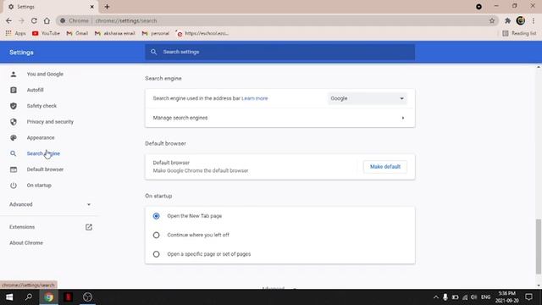
Task: Click the Search settings field
Action: click(x=280, y=52)
